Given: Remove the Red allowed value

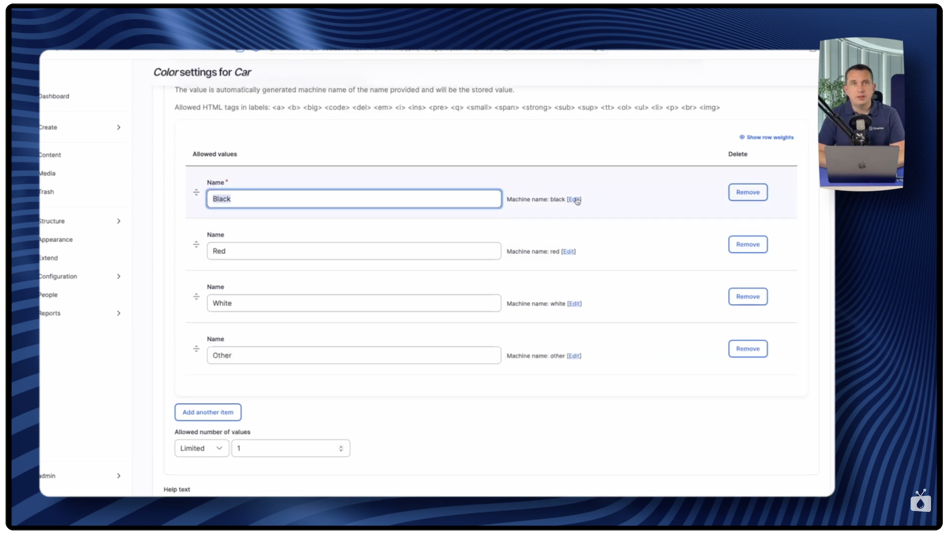Looking at the screenshot, I should 748,245.
